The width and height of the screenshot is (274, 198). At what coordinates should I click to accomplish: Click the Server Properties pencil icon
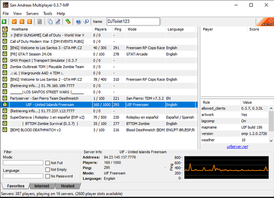pyautogui.click(x=58, y=21)
